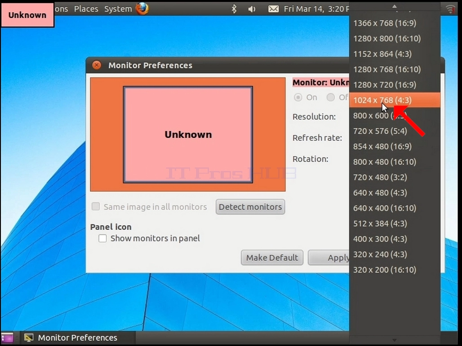The image size is (462, 346).
Task: Choose 1280 x 768 (16:10) resolution
Action: pyautogui.click(x=395, y=70)
